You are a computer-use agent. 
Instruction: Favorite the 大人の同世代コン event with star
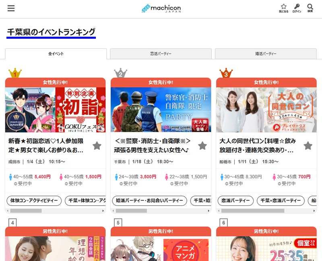click(x=308, y=146)
